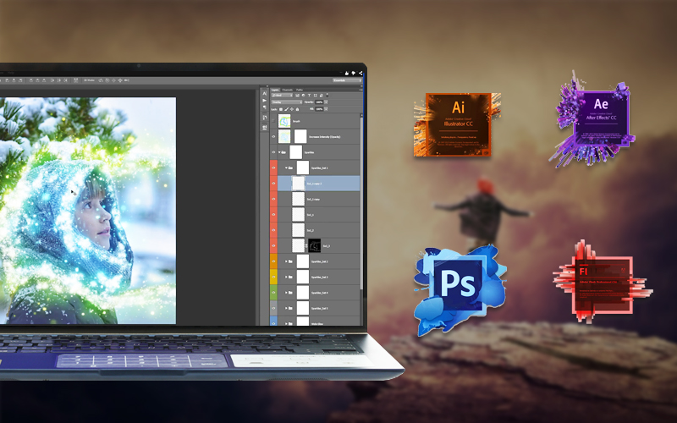677x423 pixels.
Task: Switch to the Paths tab
Action: click(x=300, y=90)
